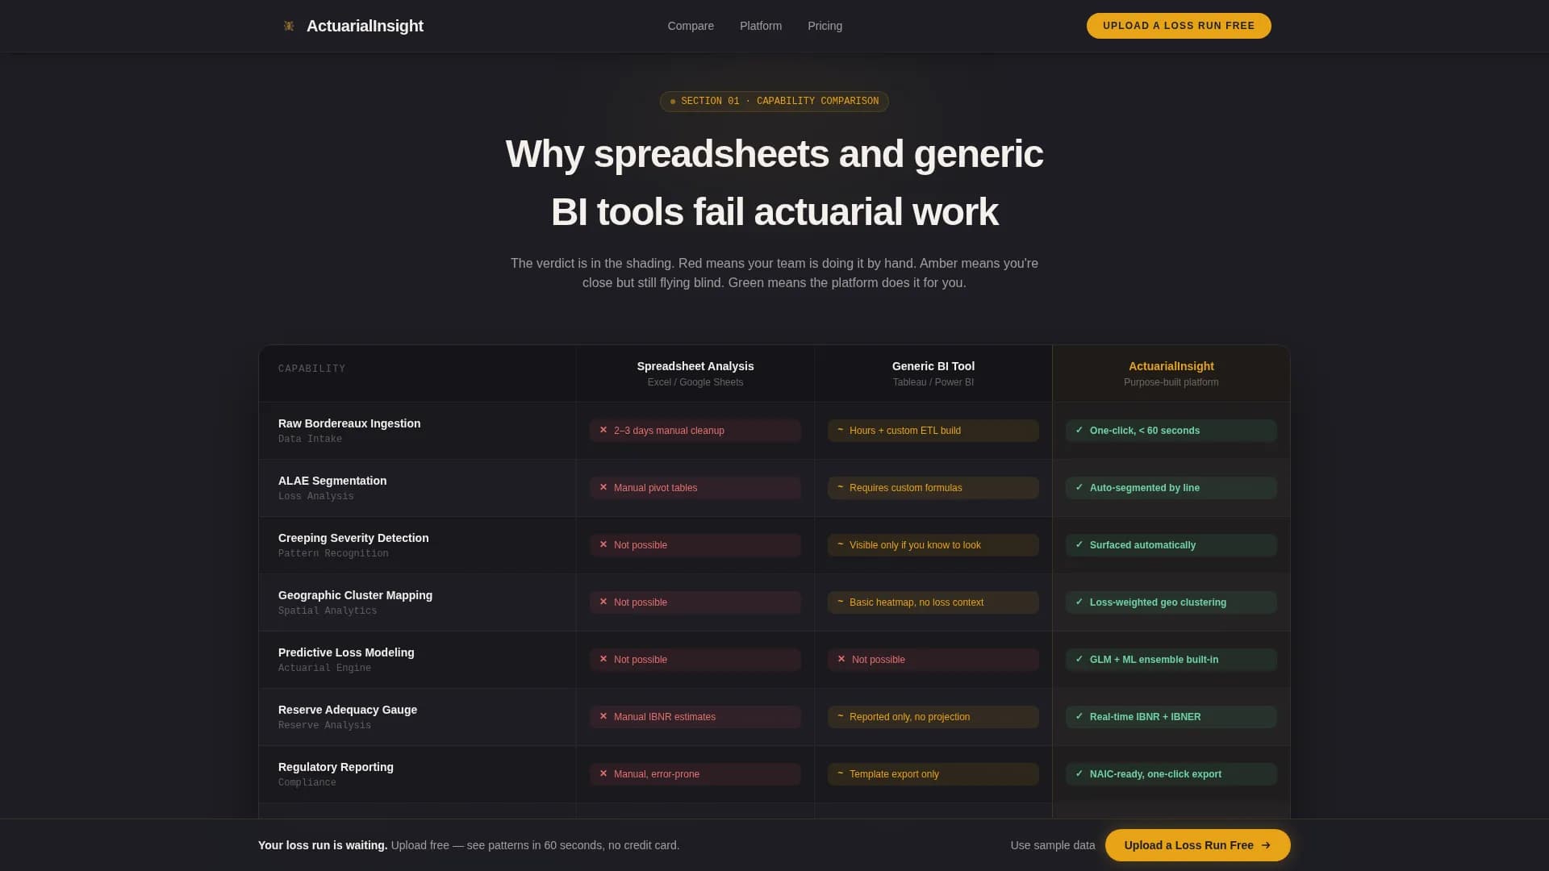This screenshot has width=1549, height=871.
Task: Click the 'Spreadsheet Analysis' column header
Action: click(x=695, y=366)
